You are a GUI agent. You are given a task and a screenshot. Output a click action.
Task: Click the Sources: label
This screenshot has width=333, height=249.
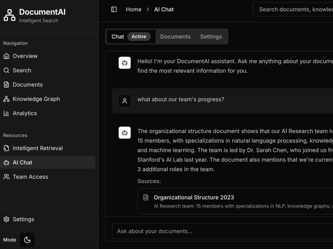click(x=149, y=181)
